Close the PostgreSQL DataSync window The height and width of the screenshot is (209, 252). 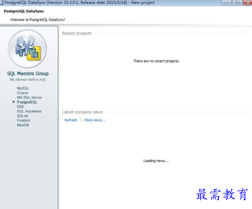coord(248,3)
